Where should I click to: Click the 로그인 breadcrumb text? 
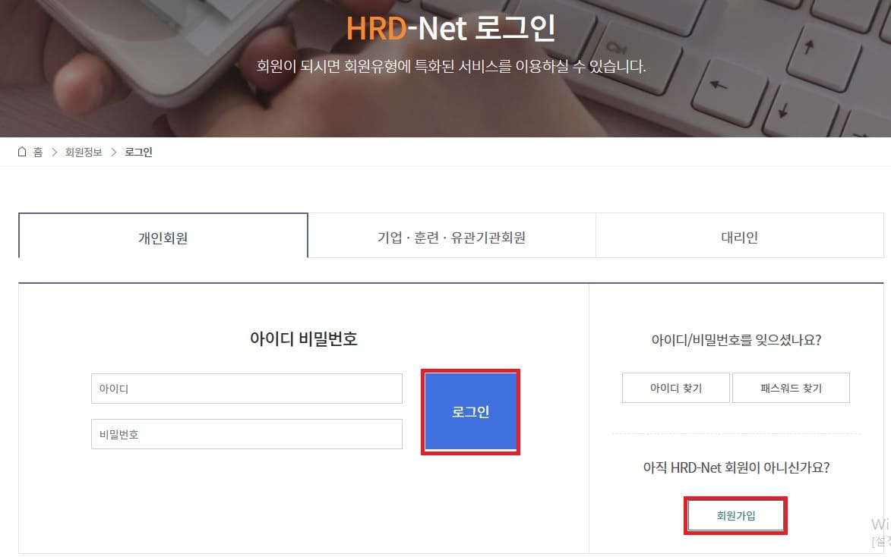(x=139, y=153)
